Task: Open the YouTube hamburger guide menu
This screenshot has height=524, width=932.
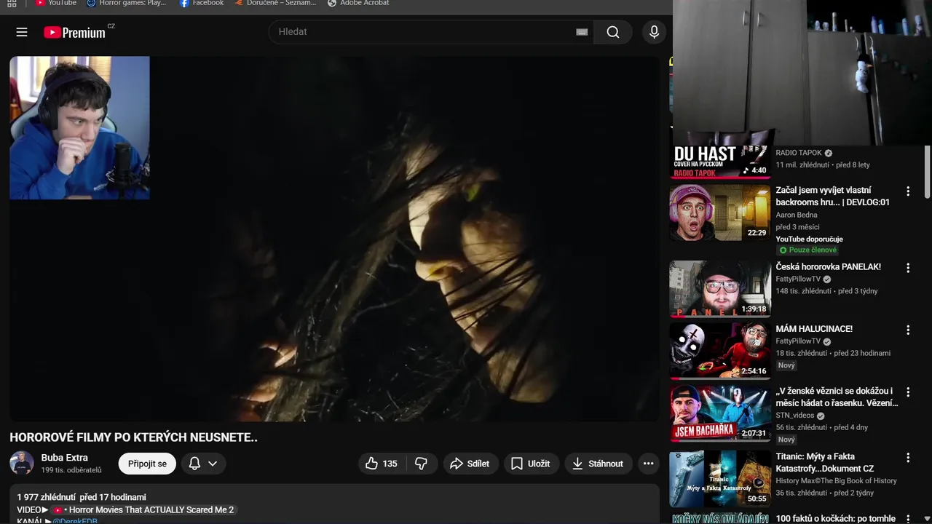Action: click(22, 32)
